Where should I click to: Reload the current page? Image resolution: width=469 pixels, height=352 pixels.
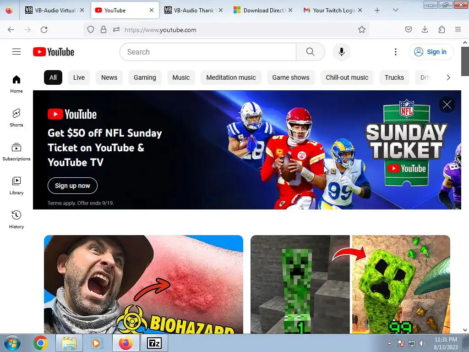44,30
